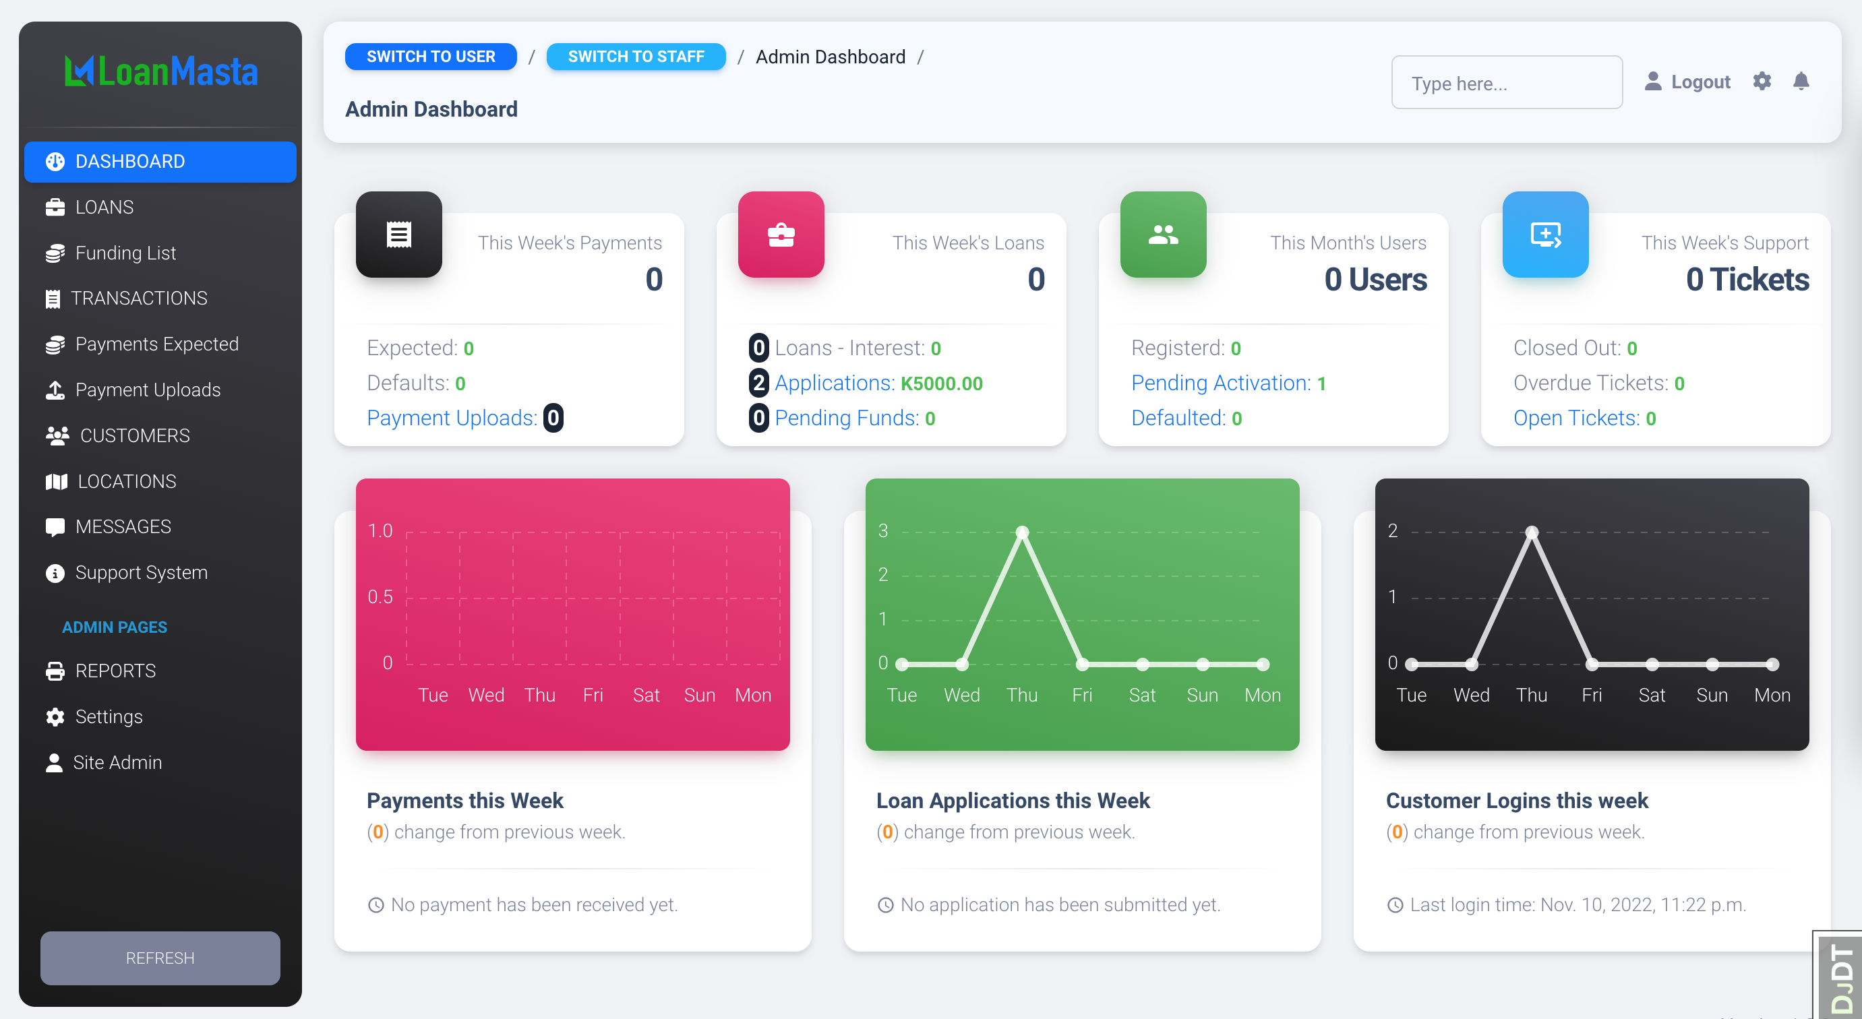The height and width of the screenshot is (1019, 1862).
Task: Click SWITCH TO USER button
Action: coord(431,57)
